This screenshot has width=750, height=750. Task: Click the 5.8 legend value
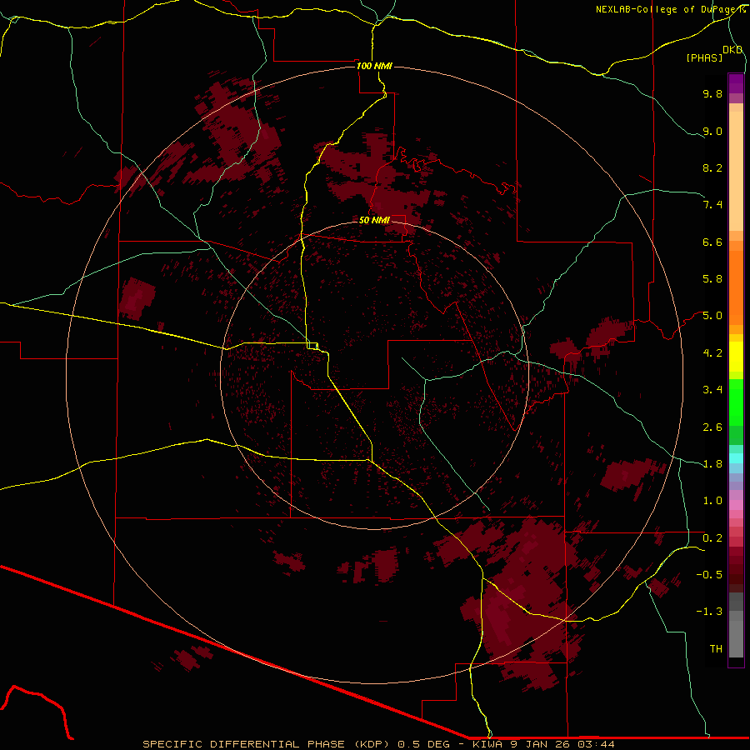pyautogui.click(x=712, y=279)
